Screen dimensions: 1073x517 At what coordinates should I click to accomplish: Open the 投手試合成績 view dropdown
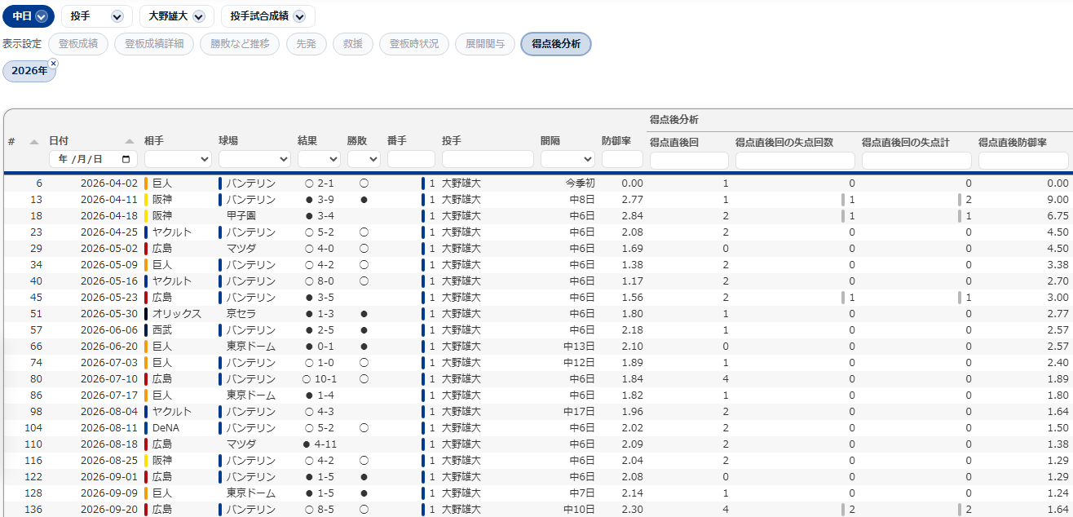pos(267,16)
